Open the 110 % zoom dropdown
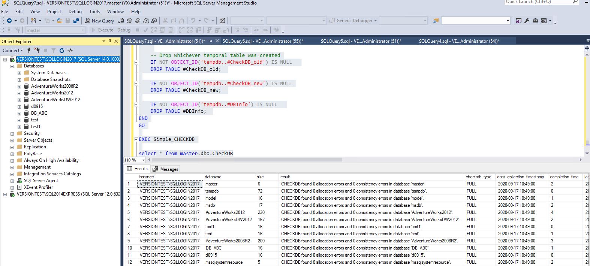Screen dimensions: 590x266 pos(143,160)
